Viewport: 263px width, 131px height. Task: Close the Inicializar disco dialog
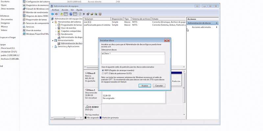[x=167, y=40]
